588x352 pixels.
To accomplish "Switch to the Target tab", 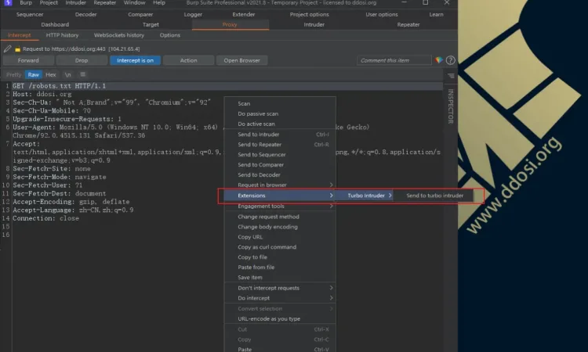I will coord(151,24).
